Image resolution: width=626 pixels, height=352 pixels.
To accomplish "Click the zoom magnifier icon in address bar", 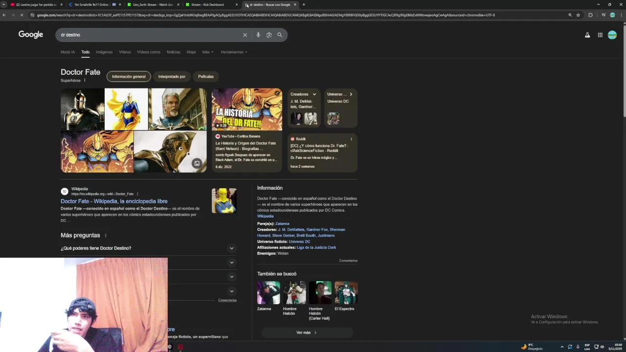I will point(570,15).
